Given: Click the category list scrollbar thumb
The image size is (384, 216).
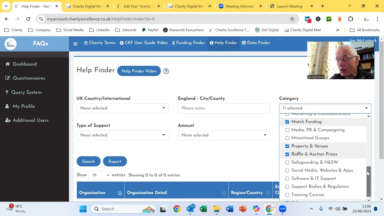Looking at the screenshot, I should pos(369,181).
